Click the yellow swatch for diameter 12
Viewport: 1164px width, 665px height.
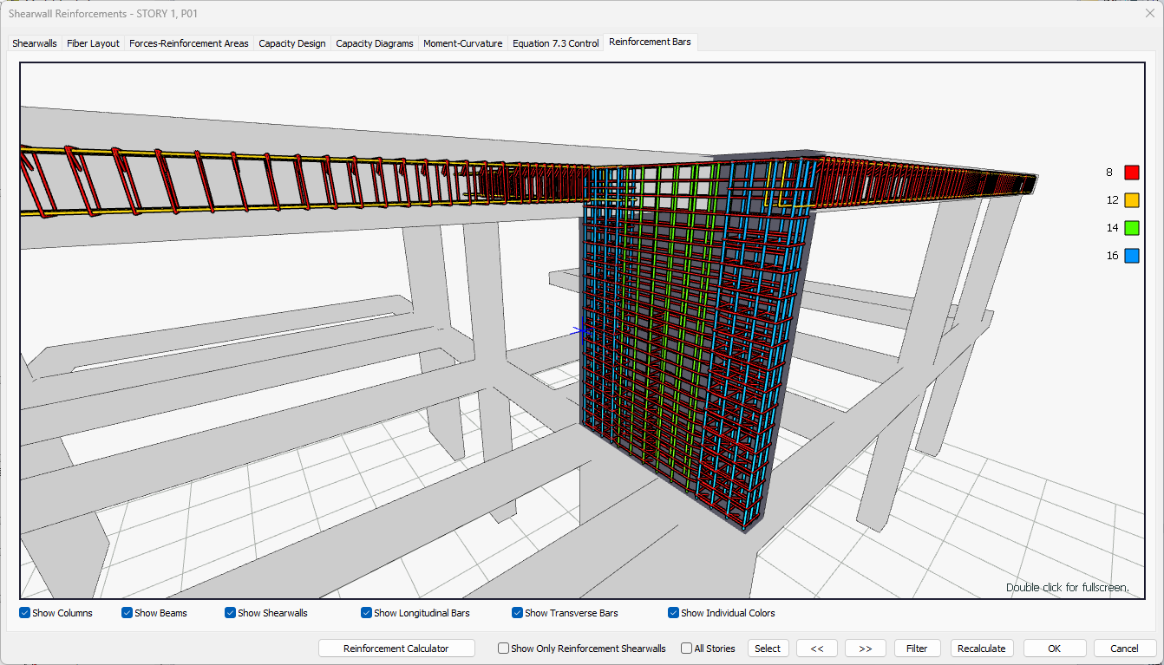click(x=1131, y=200)
